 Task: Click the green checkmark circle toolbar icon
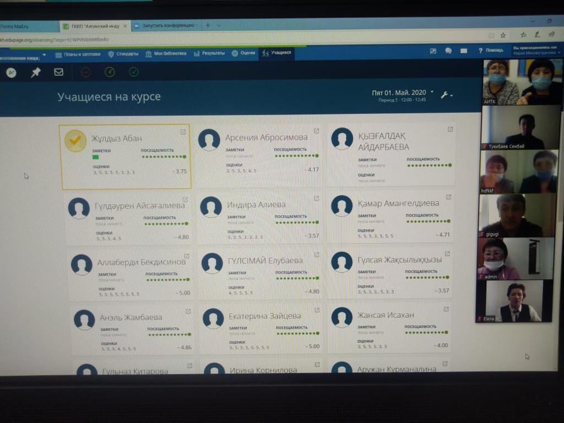pyautogui.click(x=133, y=72)
